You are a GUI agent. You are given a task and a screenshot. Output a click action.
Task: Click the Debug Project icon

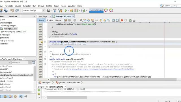(x=72, y=10)
